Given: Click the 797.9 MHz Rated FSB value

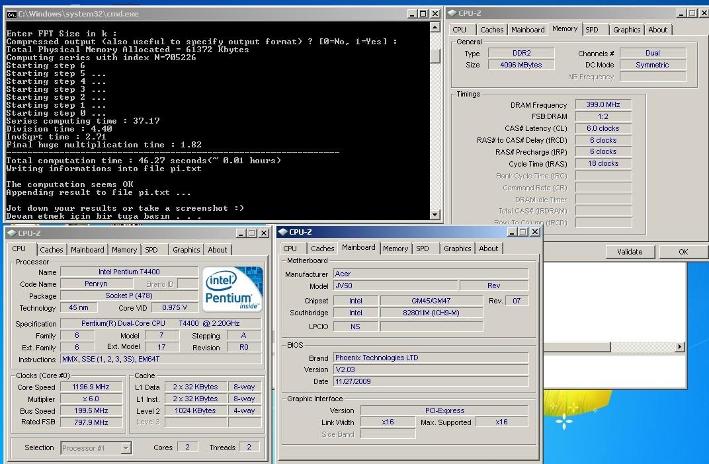Looking at the screenshot, I should pyautogui.click(x=91, y=422).
